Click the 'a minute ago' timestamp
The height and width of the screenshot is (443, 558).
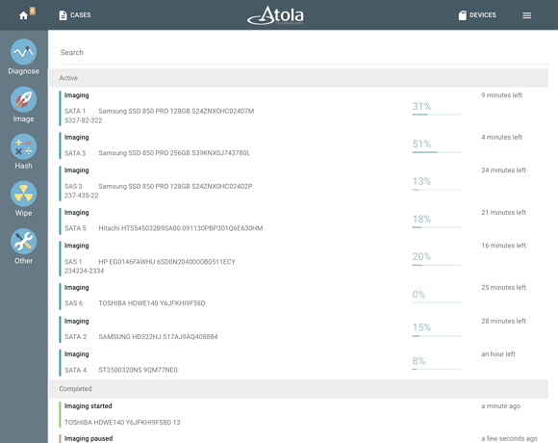tap(500, 406)
